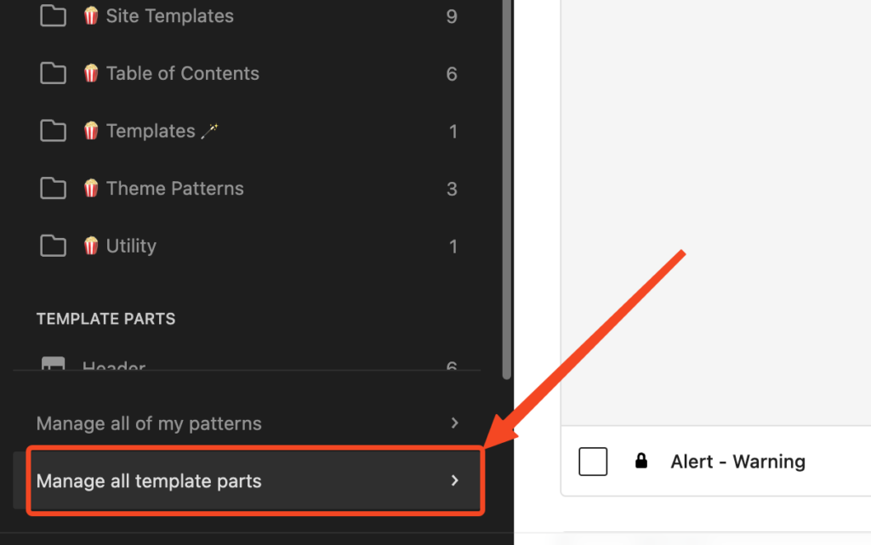Open Manage all of my patterns

click(249, 423)
